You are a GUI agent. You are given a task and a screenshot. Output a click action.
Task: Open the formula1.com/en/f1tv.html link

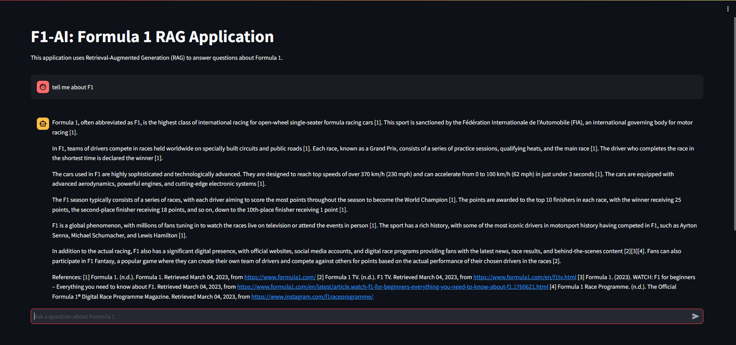click(x=525, y=277)
